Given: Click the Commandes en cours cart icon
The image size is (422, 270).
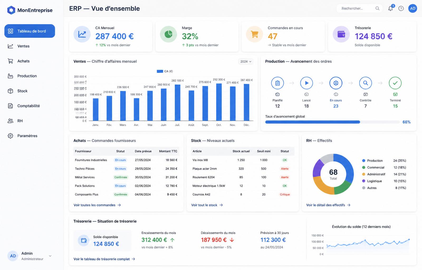Looking at the screenshot, I should click(x=255, y=34).
